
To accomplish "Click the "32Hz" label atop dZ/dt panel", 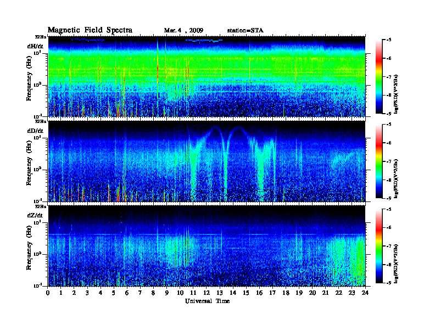I will click(41, 206).
